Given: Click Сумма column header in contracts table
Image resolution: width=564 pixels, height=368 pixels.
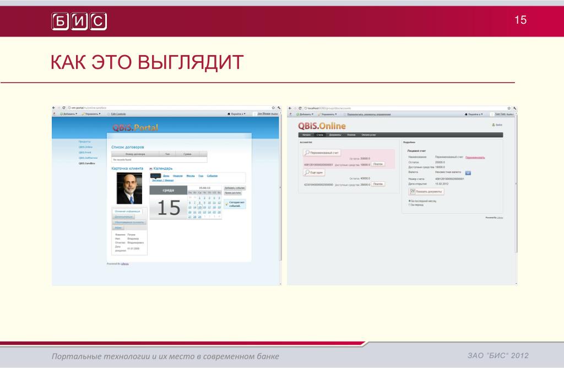Looking at the screenshot, I should (x=187, y=154).
